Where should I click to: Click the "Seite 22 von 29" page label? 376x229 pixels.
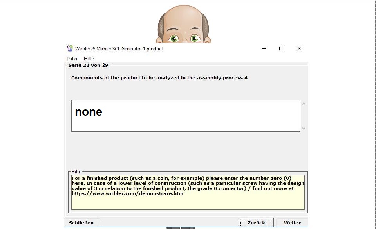coord(88,65)
